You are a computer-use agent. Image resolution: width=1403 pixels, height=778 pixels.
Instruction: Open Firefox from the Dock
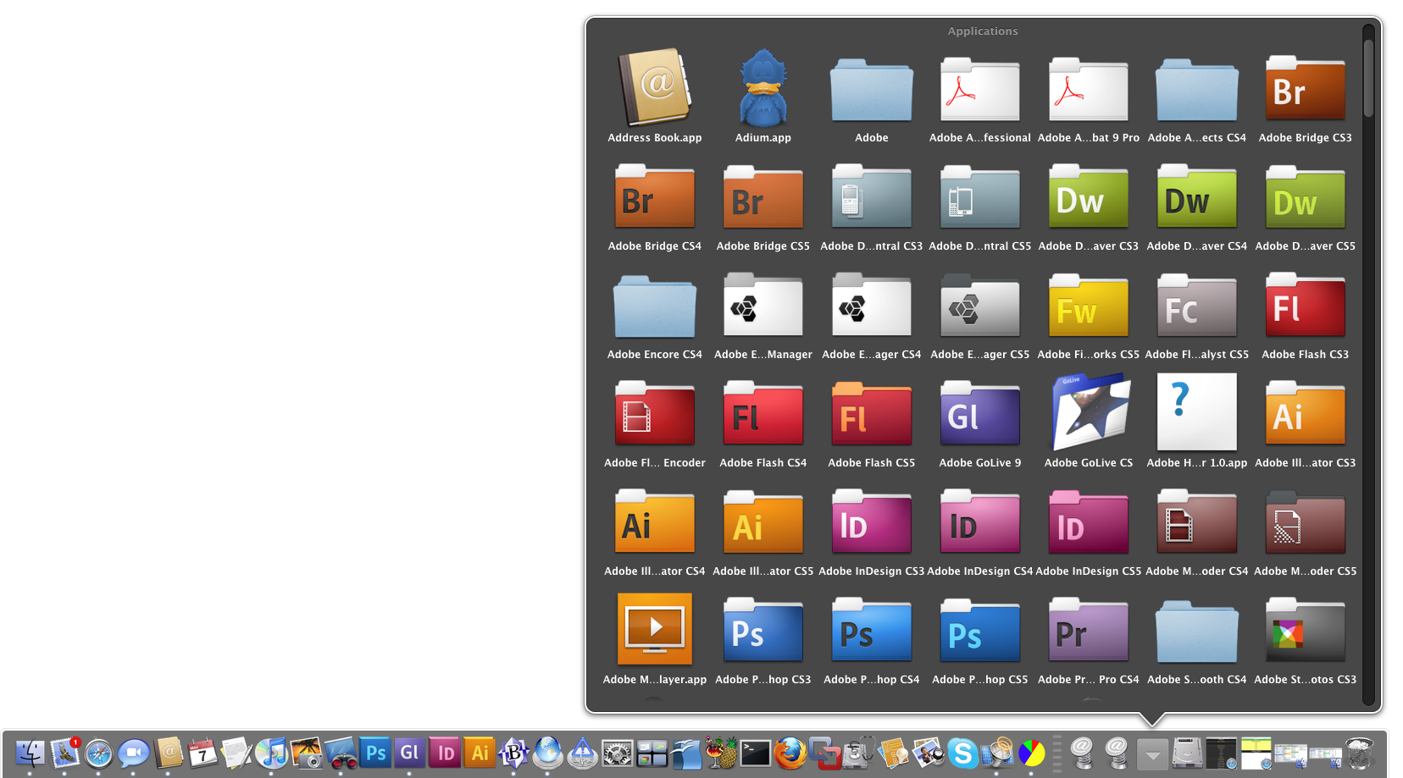(x=790, y=753)
